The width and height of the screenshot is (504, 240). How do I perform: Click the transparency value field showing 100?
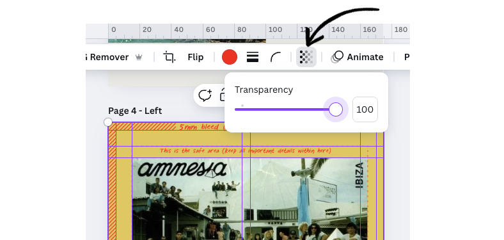365,109
